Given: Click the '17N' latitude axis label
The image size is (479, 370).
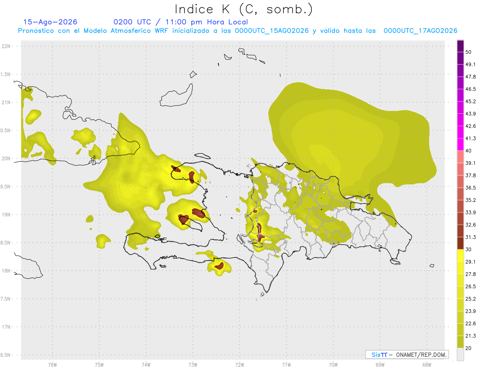Looking at the screenshot, I should coord(6,327).
